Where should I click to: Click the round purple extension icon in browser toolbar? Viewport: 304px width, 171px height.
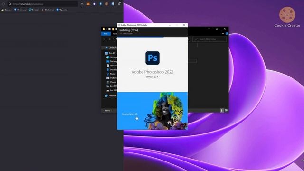click(x=94, y=4)
